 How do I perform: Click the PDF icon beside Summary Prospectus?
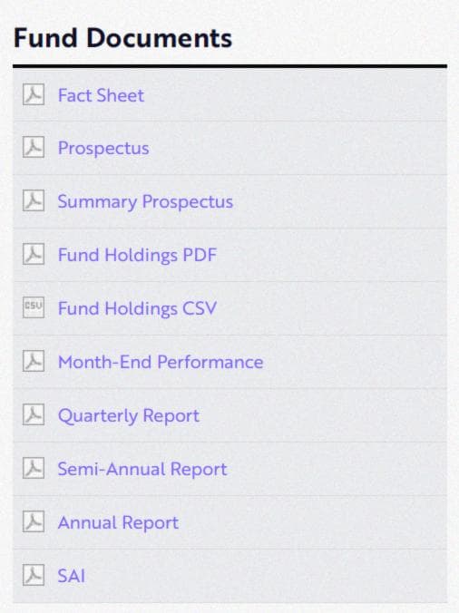tap(34, 201)
